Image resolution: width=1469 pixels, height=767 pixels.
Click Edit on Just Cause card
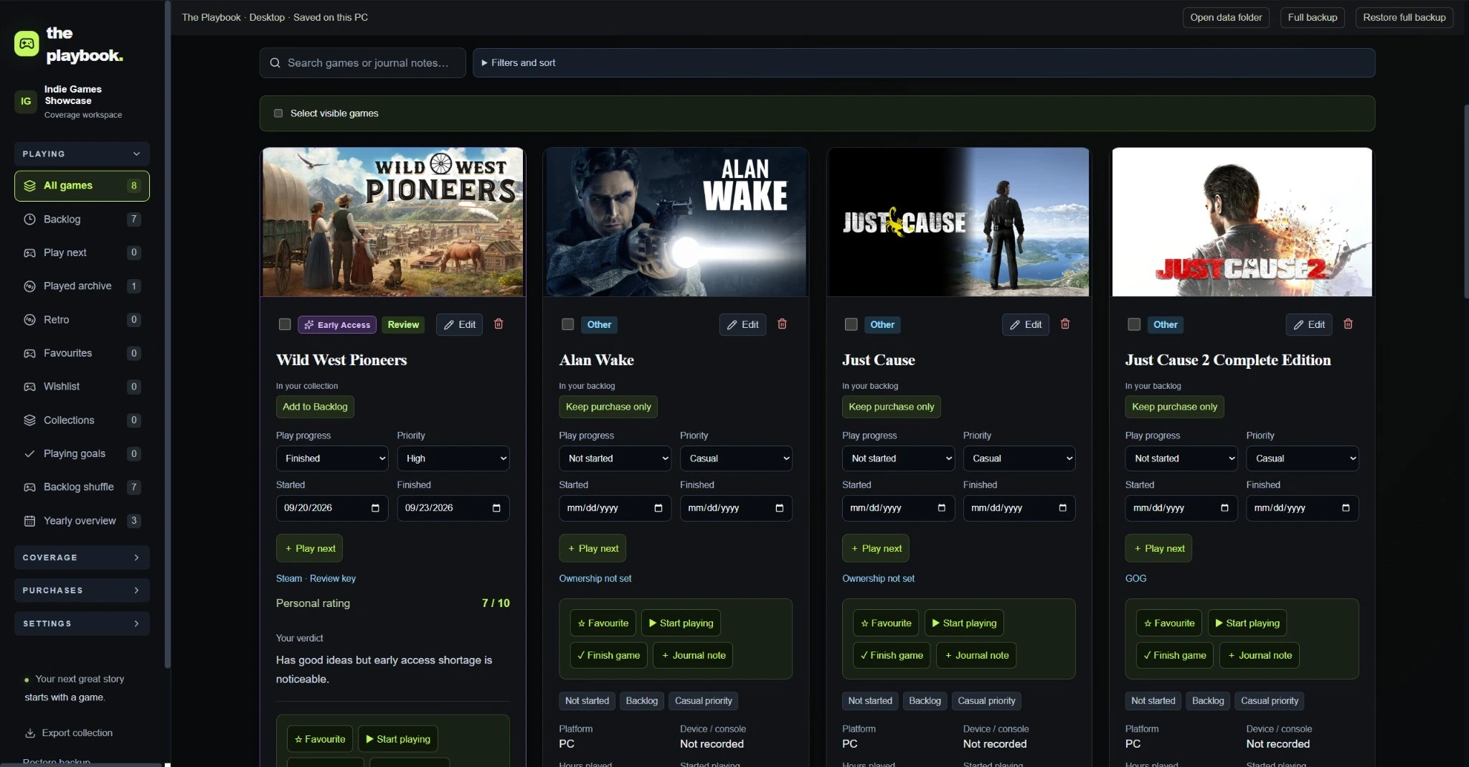point(1026,324)
